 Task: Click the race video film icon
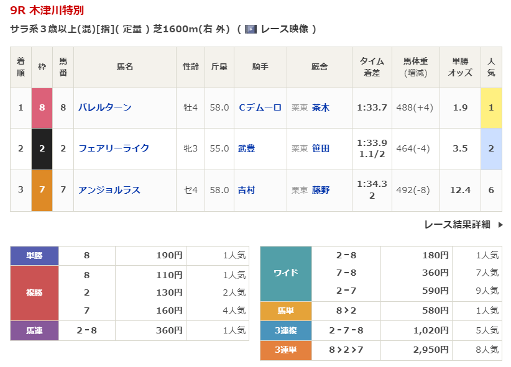(x=251, y=29)
